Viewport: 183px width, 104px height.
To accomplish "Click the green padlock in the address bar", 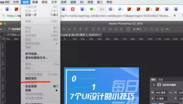I will point(4,16).
